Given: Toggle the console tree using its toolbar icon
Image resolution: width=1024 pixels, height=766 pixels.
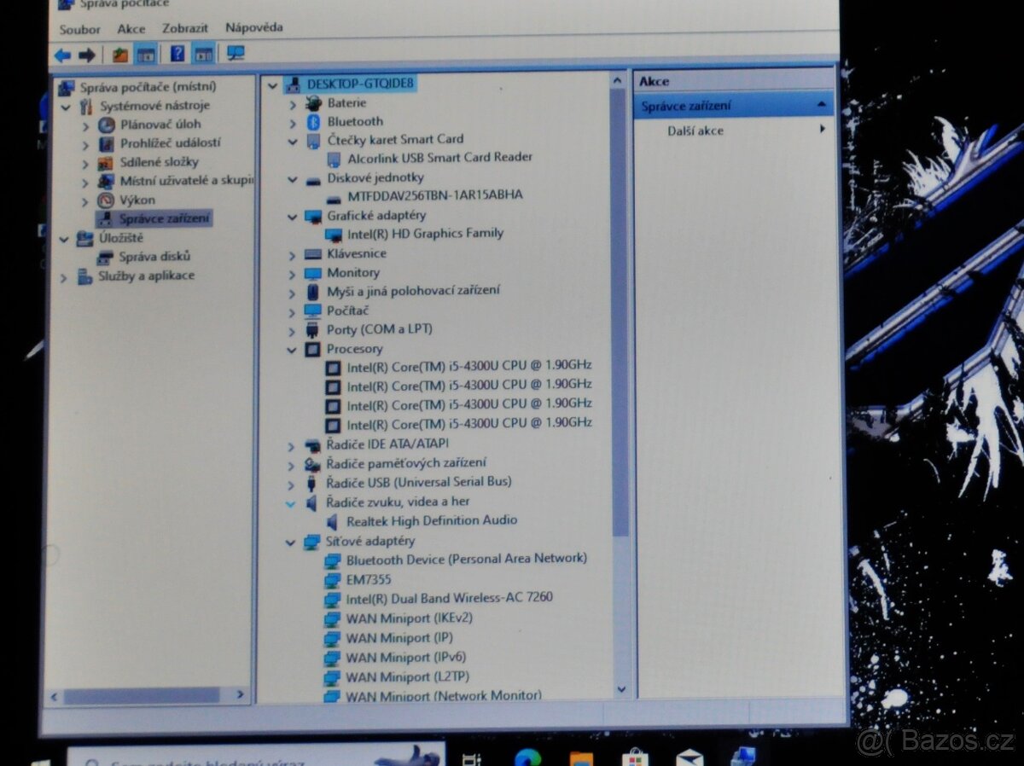Looking at the screenshot, I should [143, 55].
